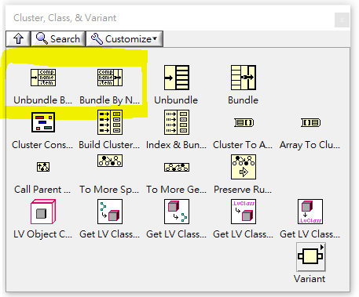359x297 pixels.
Task: Pick the Call Parent Method icon
Action: 43,167
